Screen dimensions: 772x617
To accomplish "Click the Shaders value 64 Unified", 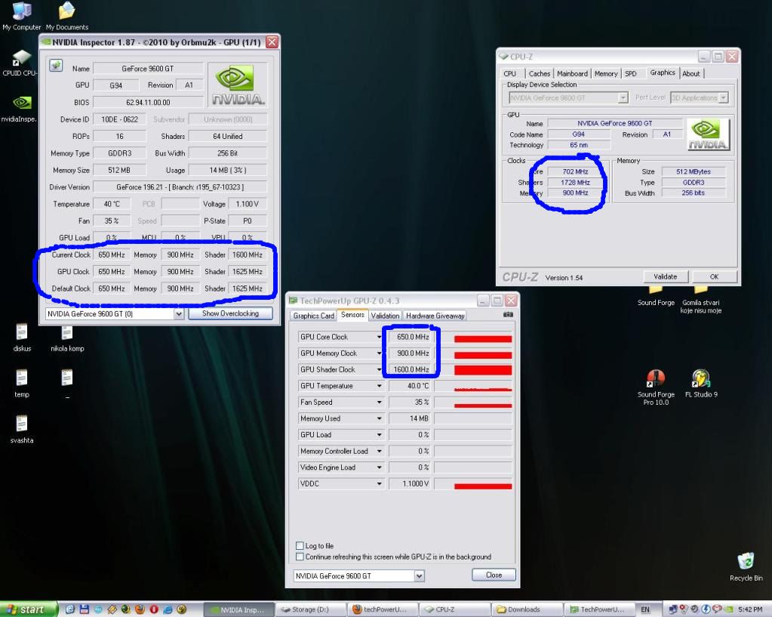I will click(228, 137).
